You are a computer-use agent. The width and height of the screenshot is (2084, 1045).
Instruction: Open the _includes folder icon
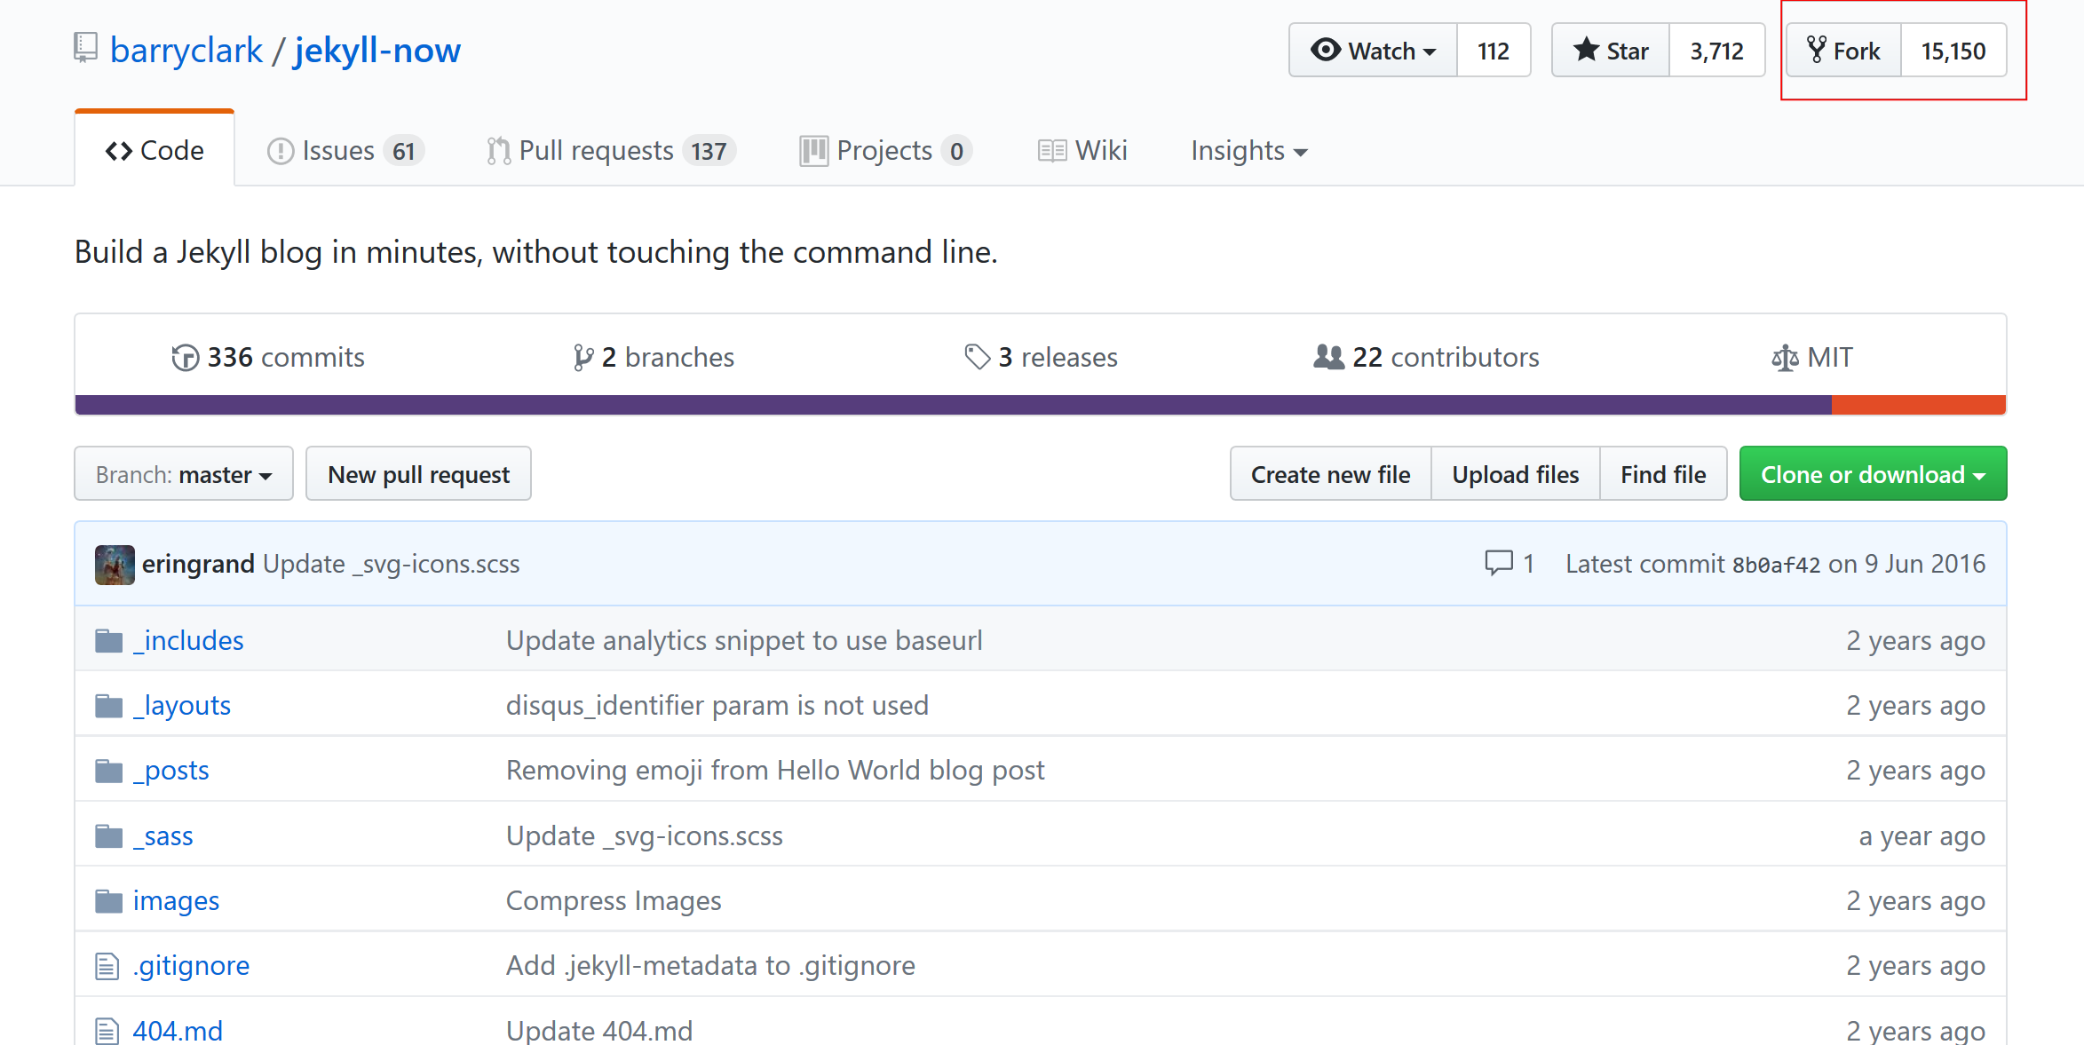click(108, 641)
